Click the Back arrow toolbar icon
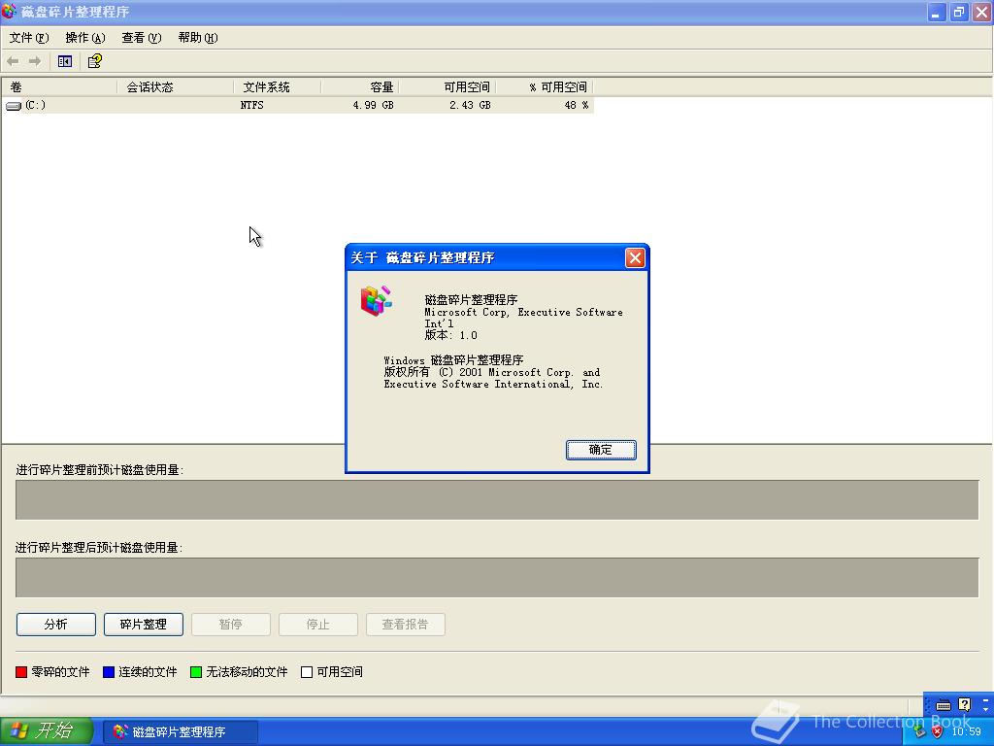The width and height of the screenshot is (994, 746). click(13, 61)
